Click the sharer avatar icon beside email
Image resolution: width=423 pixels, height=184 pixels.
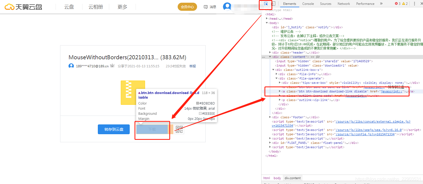click(71, 66)
